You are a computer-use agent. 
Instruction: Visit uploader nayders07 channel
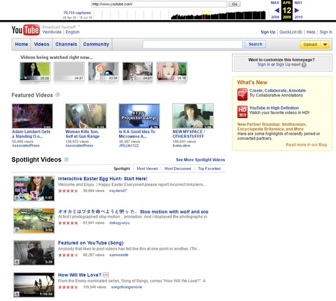pos(118,191)
